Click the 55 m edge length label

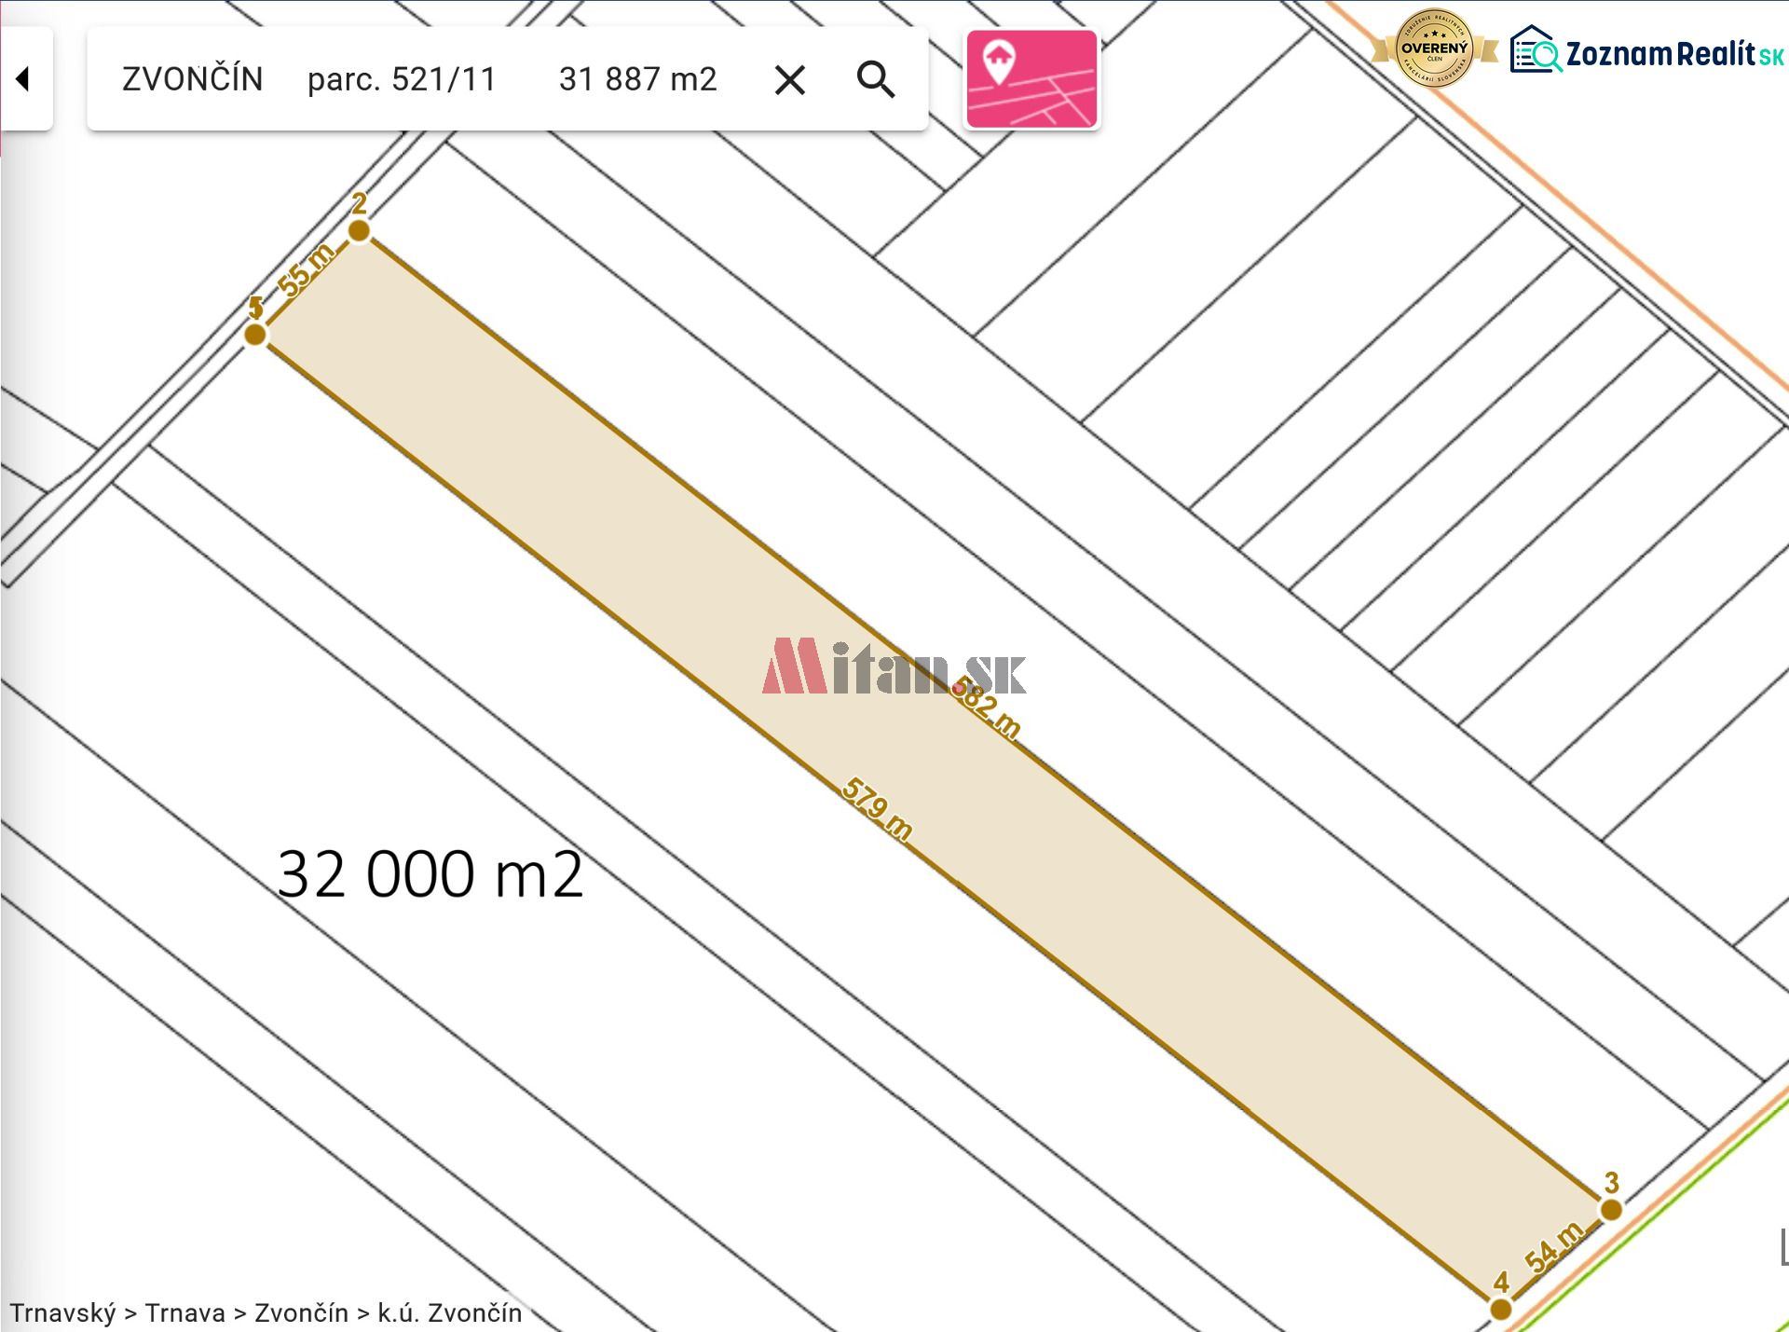307,270
